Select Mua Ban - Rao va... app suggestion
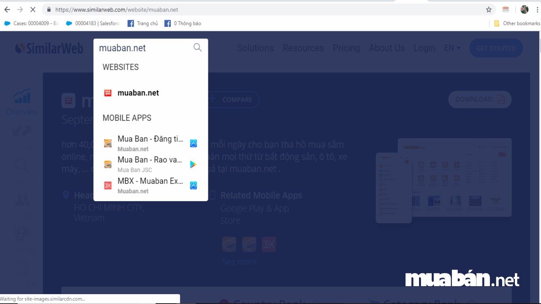 (x=150, y=164)
